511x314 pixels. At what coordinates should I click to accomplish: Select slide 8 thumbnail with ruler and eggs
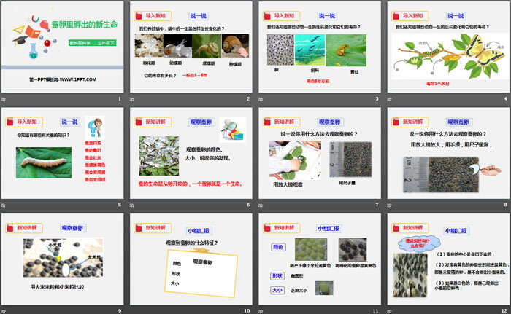[x=448, y=153]
